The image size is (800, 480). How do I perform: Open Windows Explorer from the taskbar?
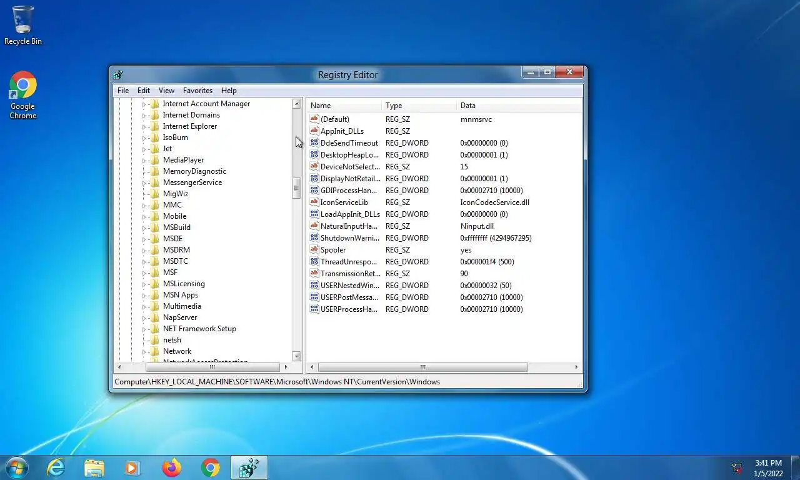(94, 467)
